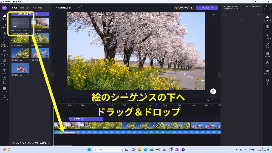Open Music & sound effects library
Screen dimensions: 272x153
pos(4,44)
